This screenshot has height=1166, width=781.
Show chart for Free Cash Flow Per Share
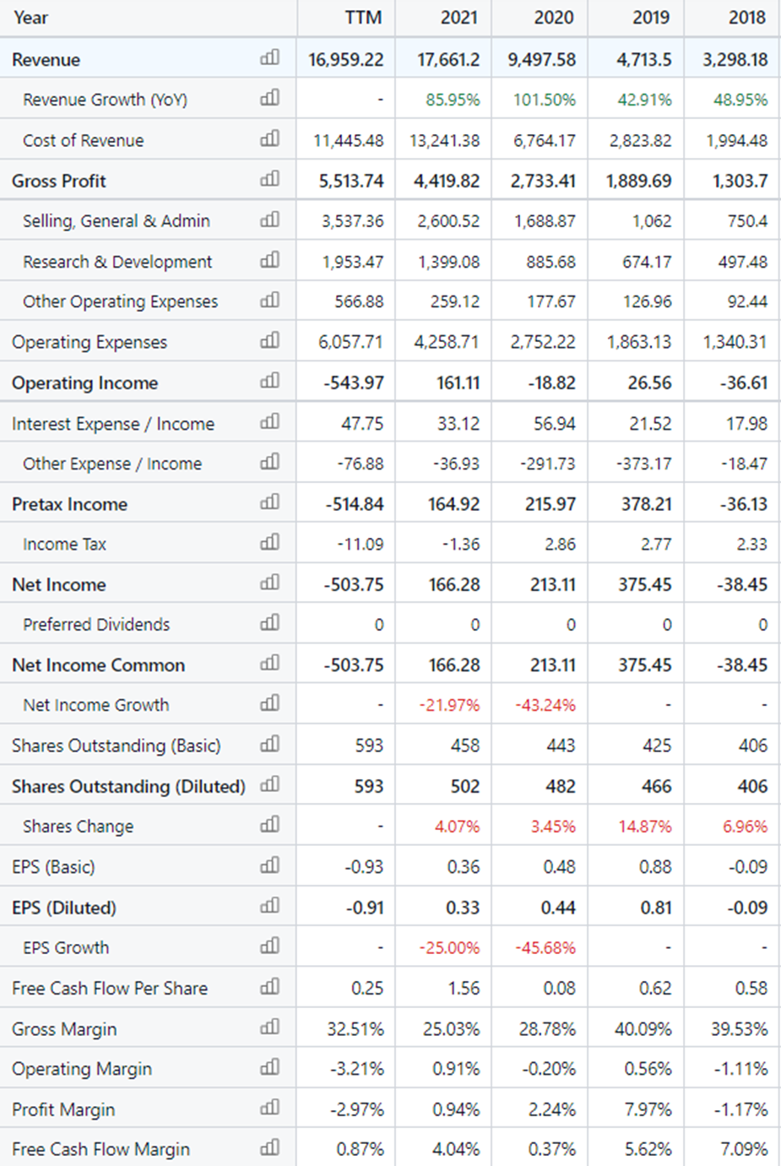click(x=269, y=986)
